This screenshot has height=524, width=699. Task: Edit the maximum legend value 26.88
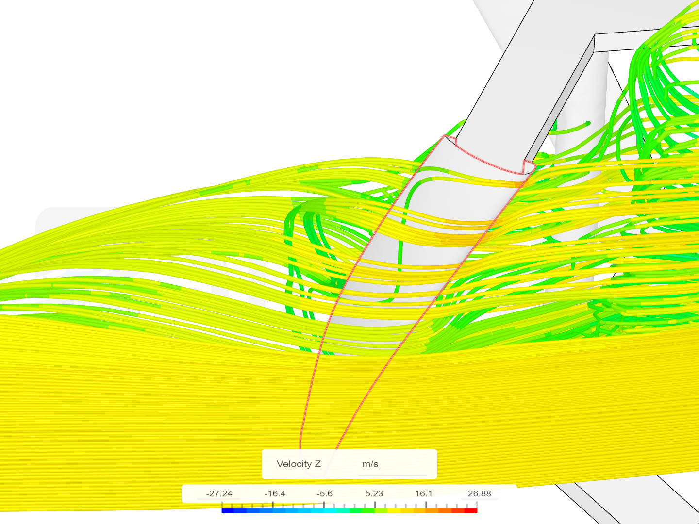[479, 493]
